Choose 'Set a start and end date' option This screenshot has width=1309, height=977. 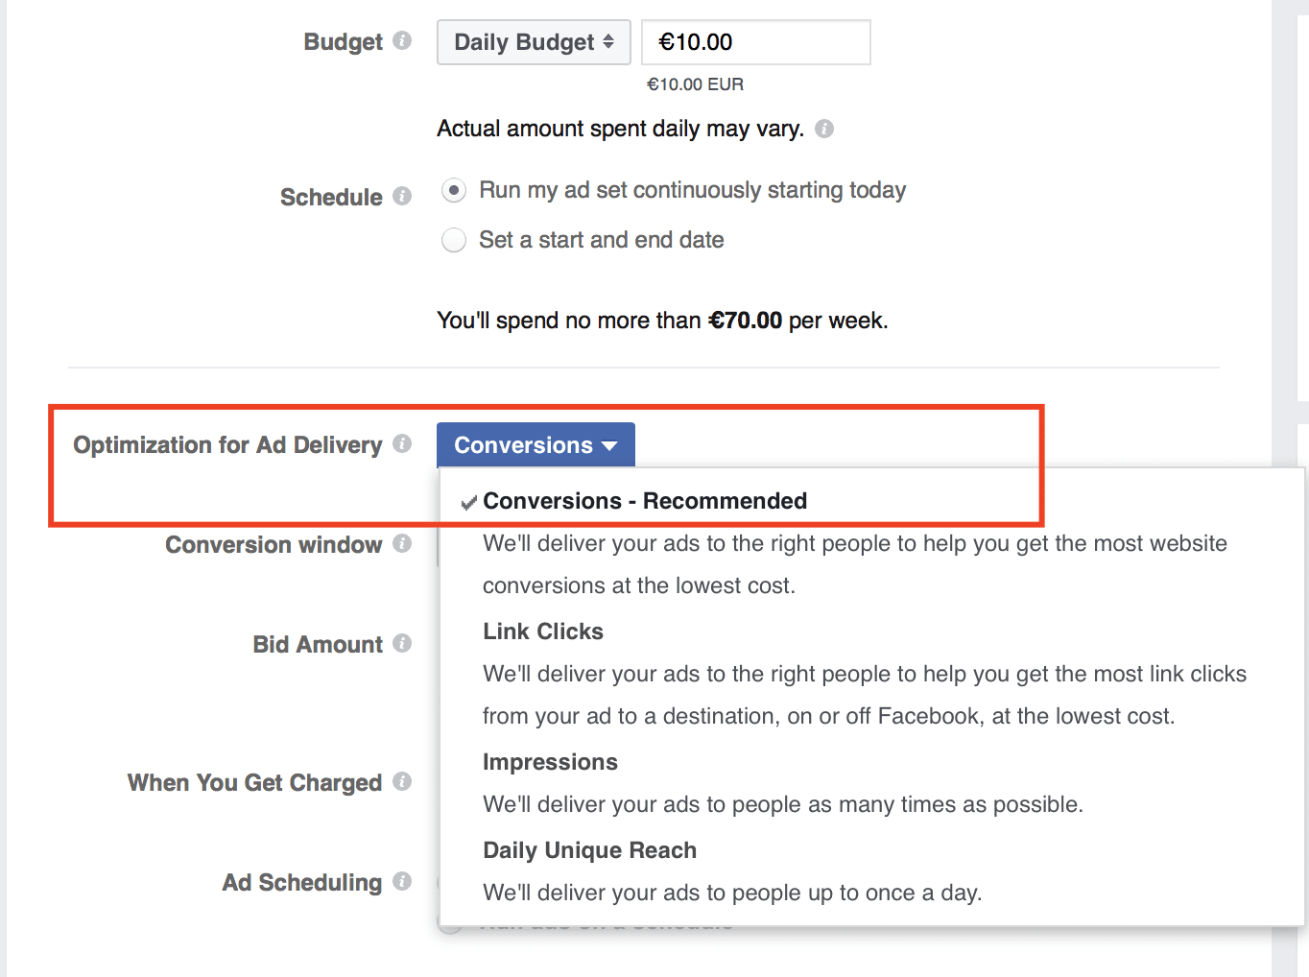454,240
